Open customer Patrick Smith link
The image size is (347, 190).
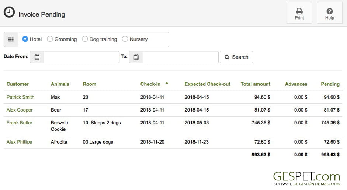click(x=20, y=97)
